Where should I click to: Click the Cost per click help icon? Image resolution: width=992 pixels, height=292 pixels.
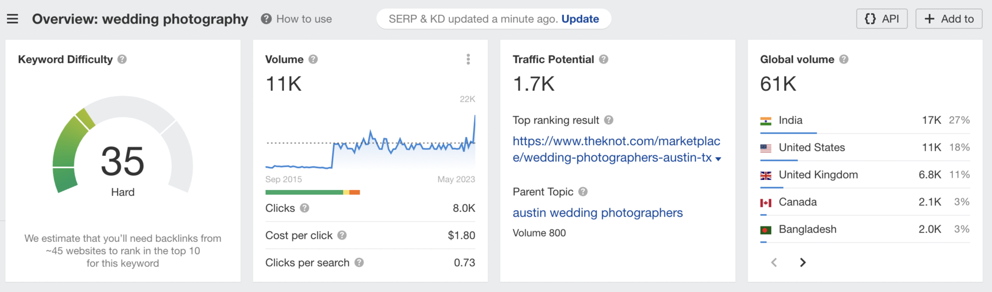[x=342, y=235]
